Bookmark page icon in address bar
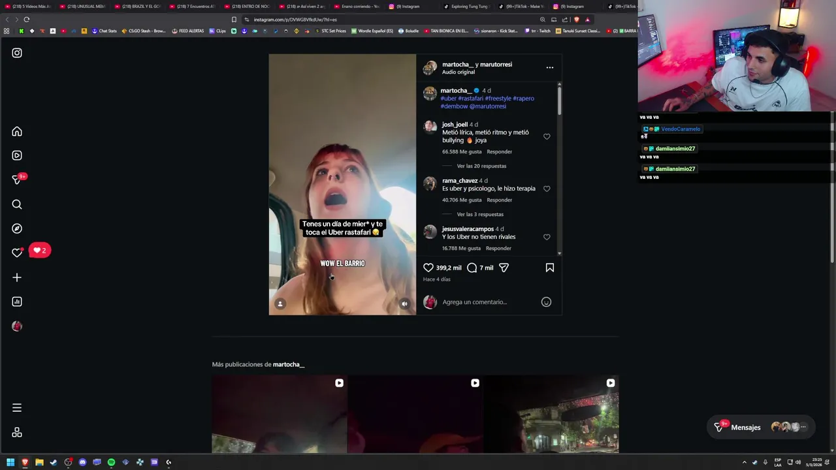 (234, 20)
